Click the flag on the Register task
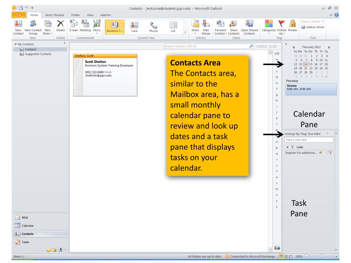This screenshot has width=351, height=263. pos(331,152)
